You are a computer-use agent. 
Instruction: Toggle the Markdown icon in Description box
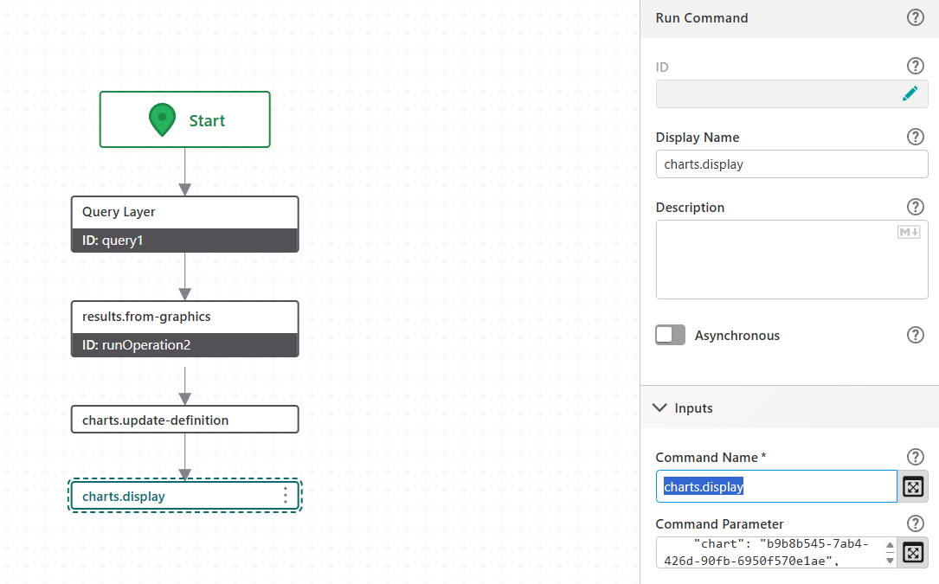tap(909, 233)
